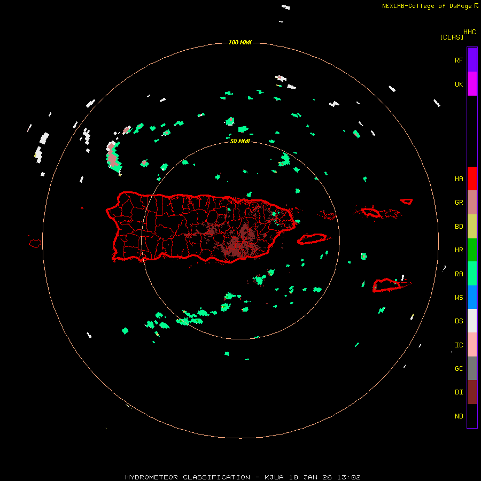
Task: Click the large graupel-and-rain cell northwest of Puerto Rico
Action: (x=113, y=157)
